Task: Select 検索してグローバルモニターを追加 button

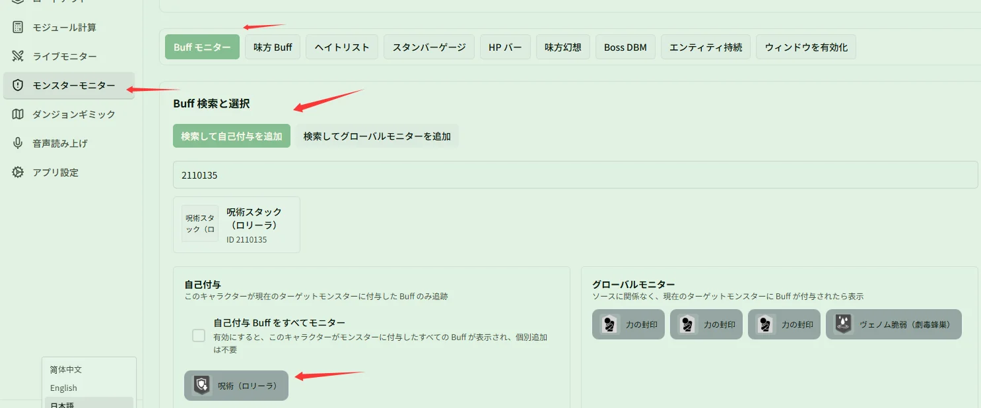Action: pos(377,136)
